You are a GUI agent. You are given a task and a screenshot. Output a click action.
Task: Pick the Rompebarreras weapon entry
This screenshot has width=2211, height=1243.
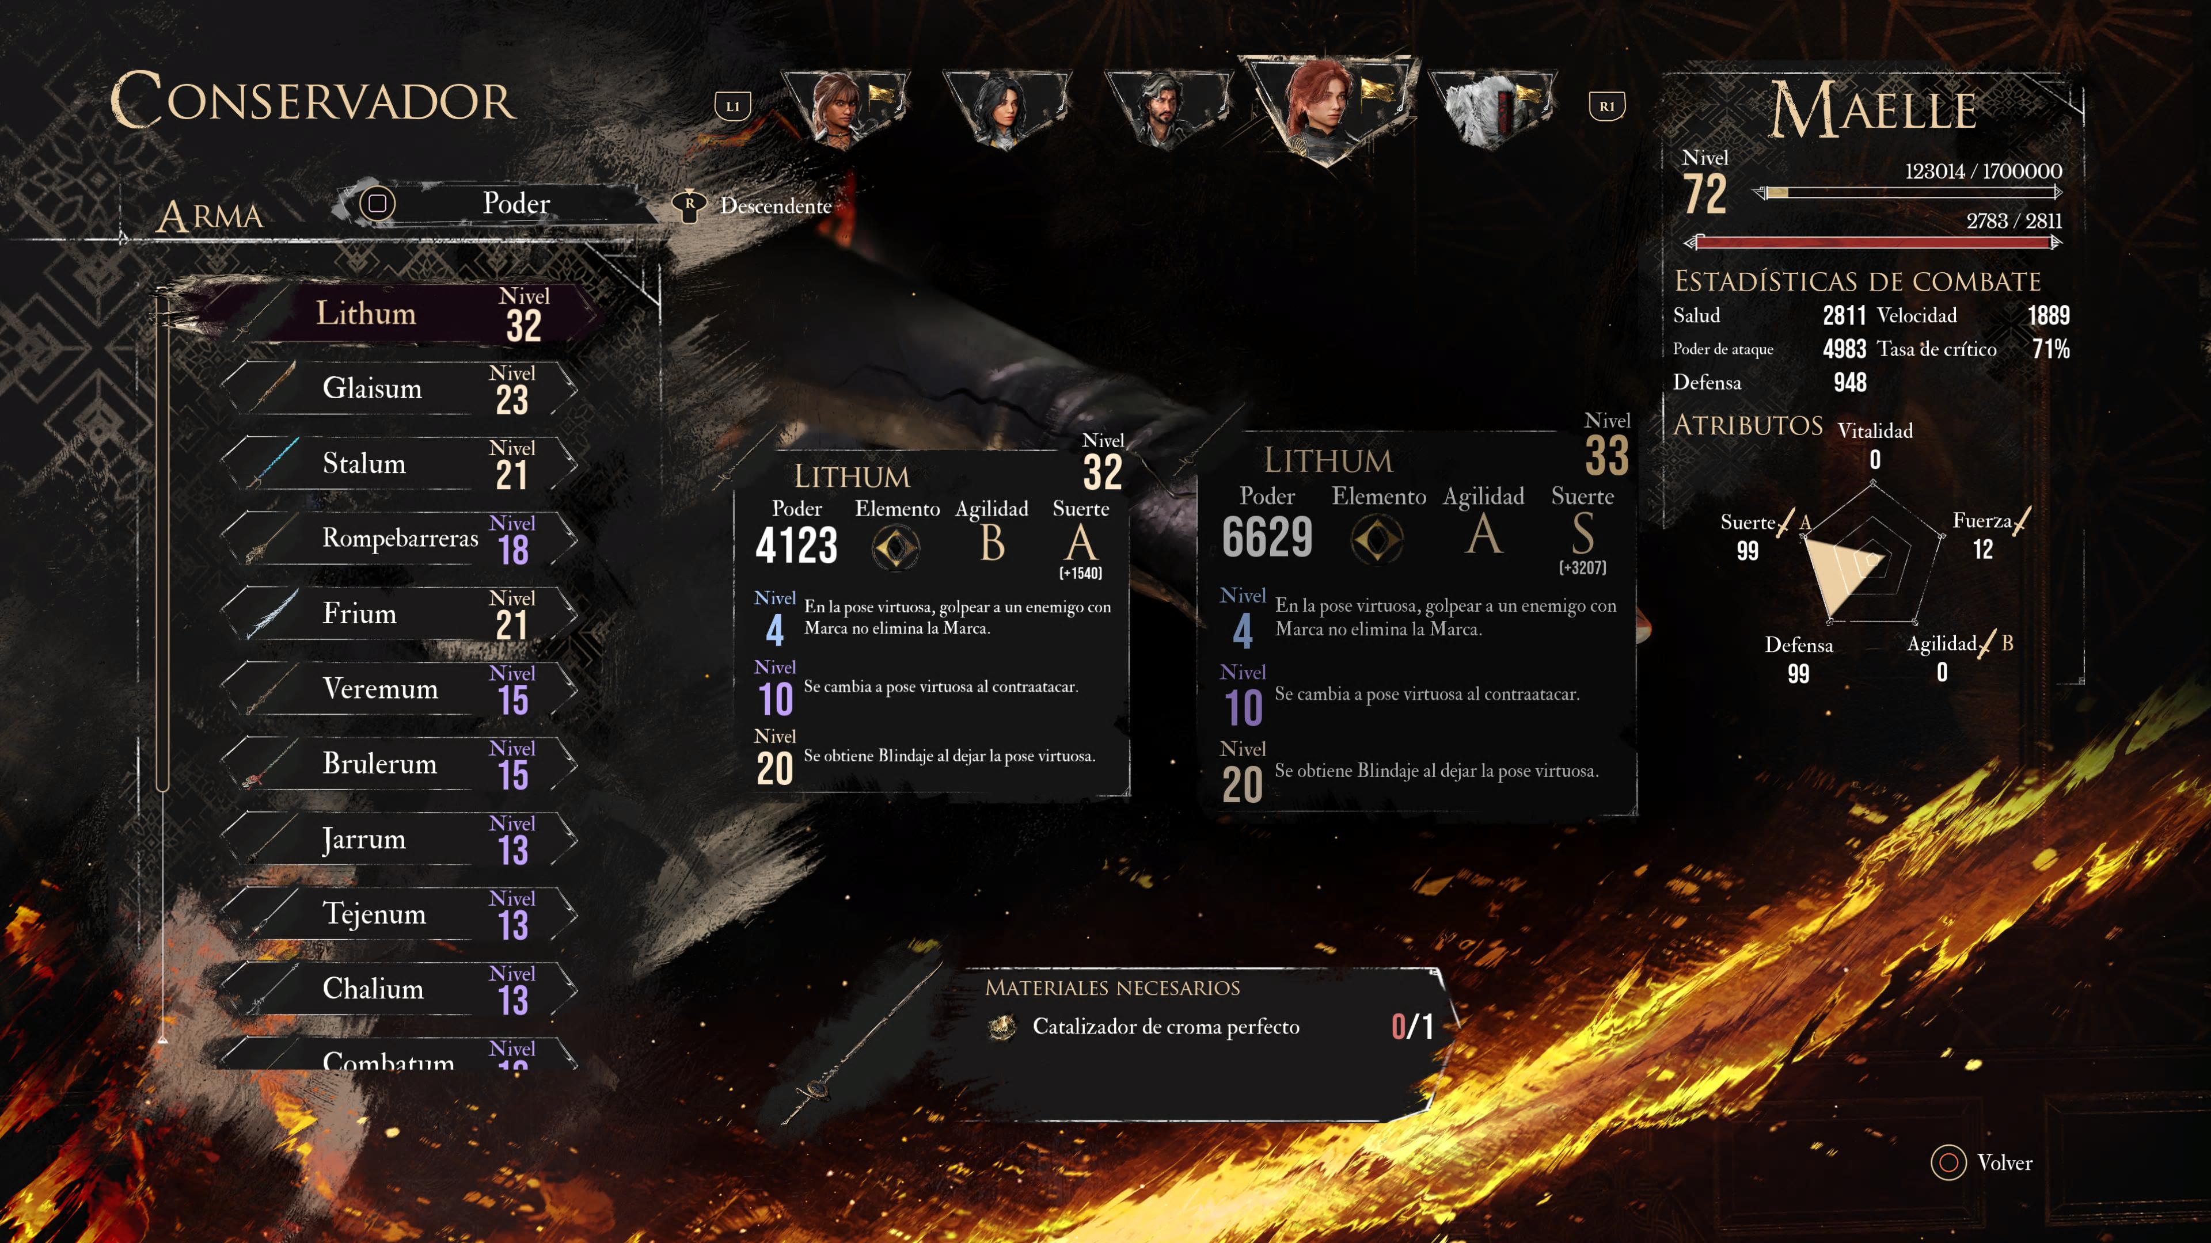[399, 538]
